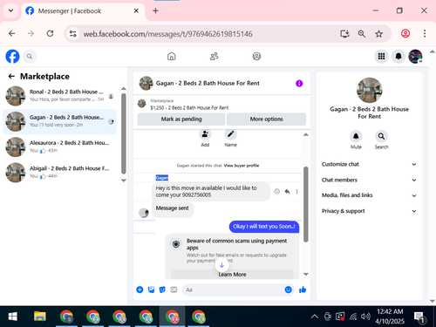This screenshot has height=327, width=436.
Task: Open the Groups icon in top navigation
Action: click(x=256, y=56)
